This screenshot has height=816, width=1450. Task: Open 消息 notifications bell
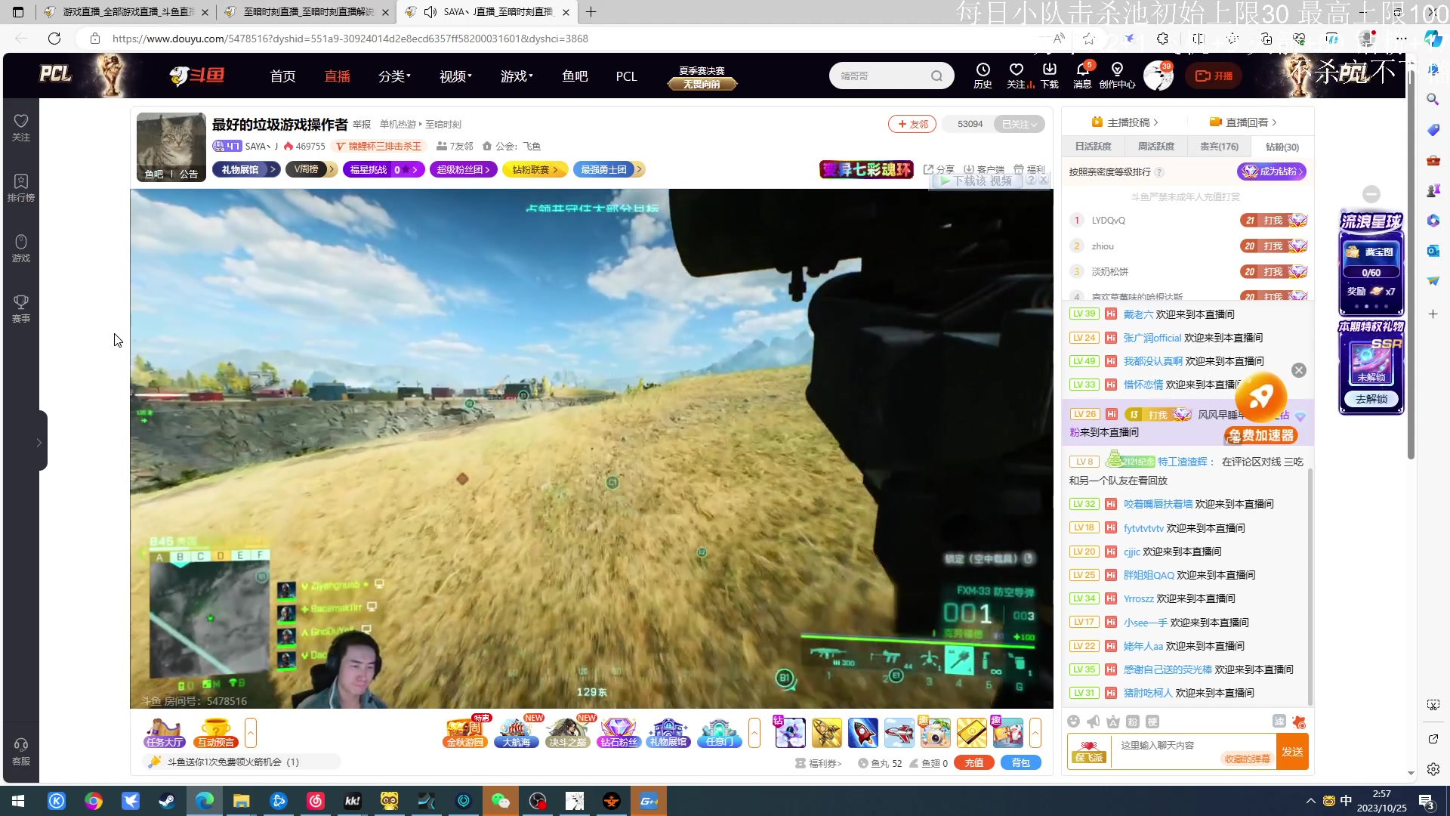tap(1082, 76)
